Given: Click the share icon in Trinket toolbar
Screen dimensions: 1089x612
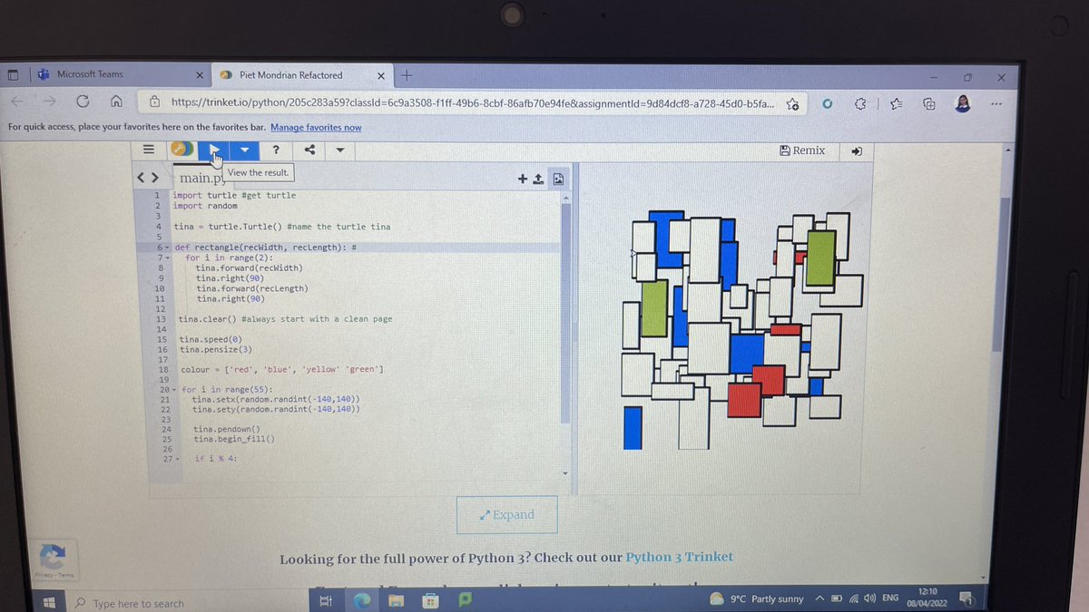Looking at the screenshot, I should tap(309, 151).
